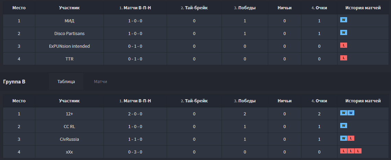This screenshot has height=160, width=391.
Task: Open the CivRussia participant entry
Action: pyautogui.click(x=69, y=139)
